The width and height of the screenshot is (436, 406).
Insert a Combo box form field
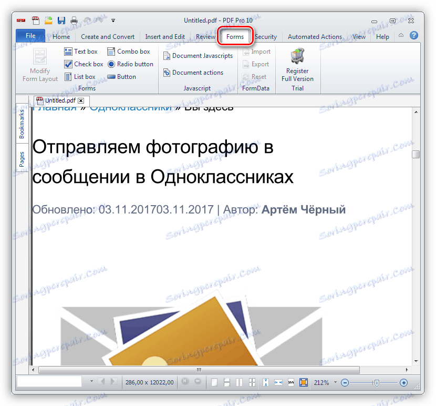click(x=129, y=52)
